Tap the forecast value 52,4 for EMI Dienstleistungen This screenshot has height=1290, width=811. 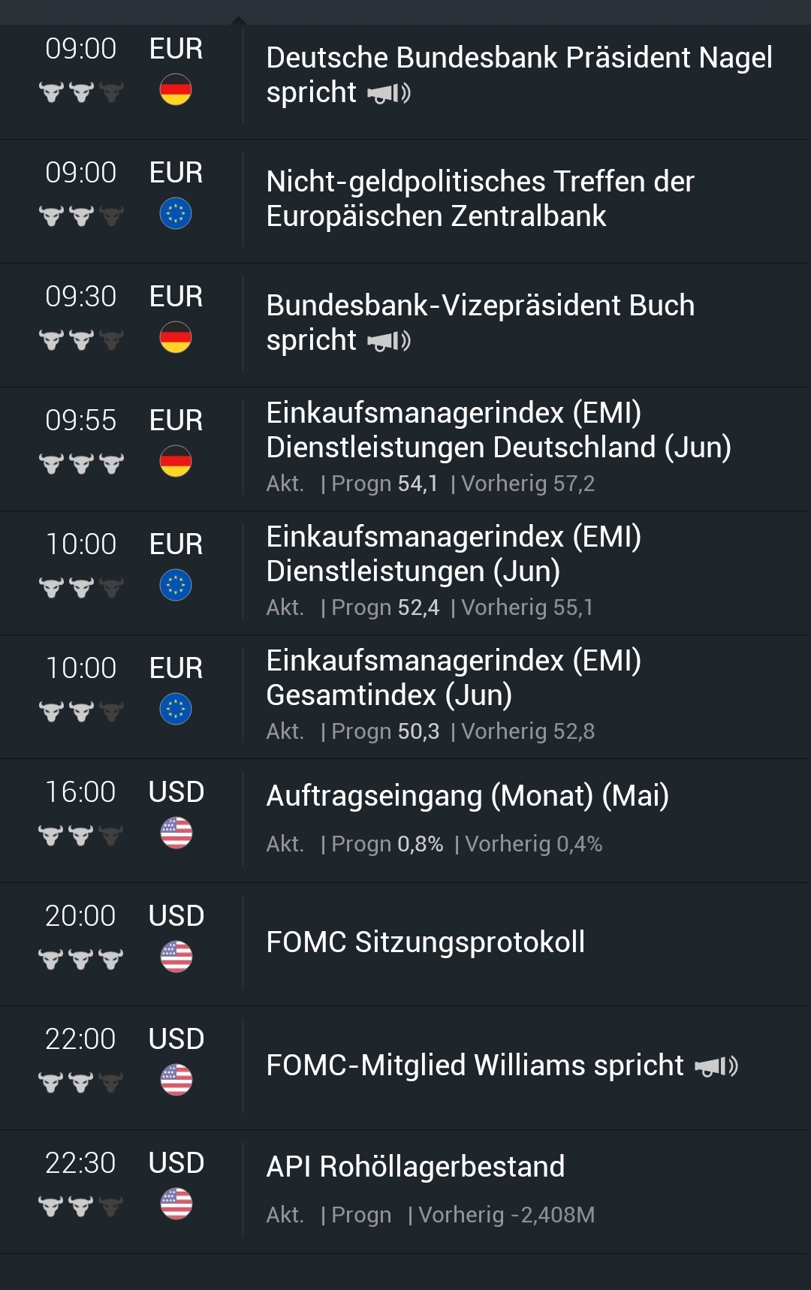(418, 607)
